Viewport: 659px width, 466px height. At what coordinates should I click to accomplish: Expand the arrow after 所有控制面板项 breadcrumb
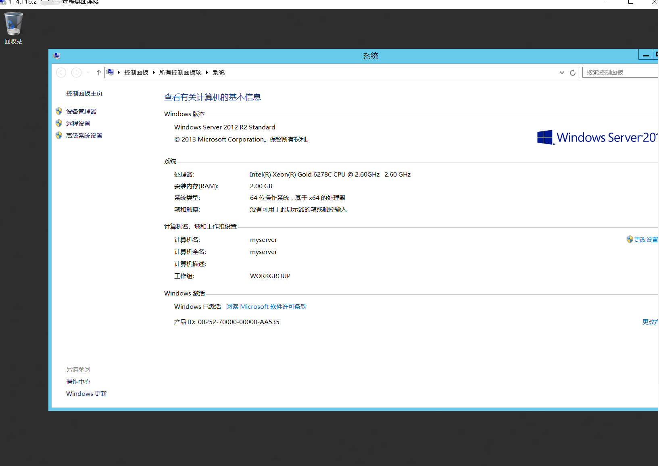coord(207,73)
